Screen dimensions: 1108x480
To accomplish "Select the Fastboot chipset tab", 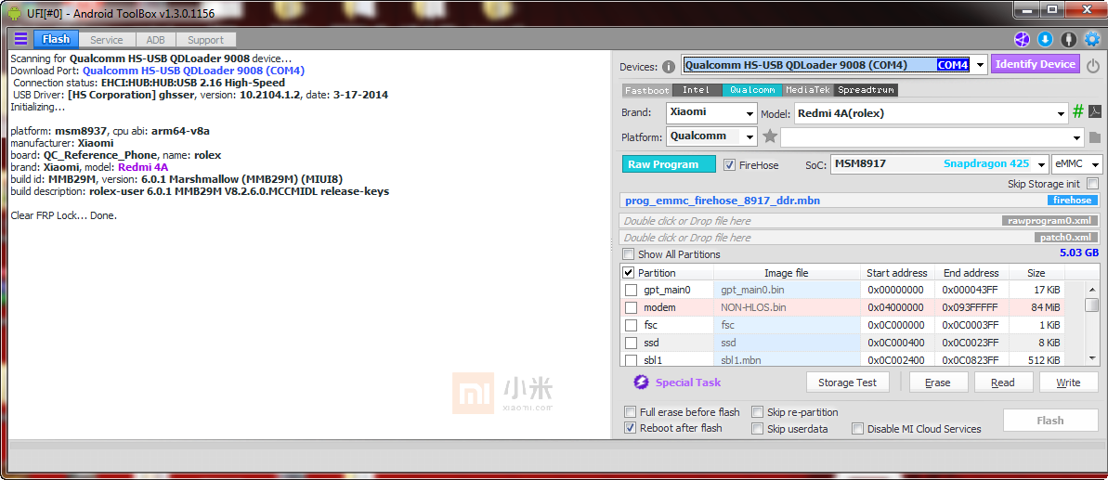I will pyautogui.click(x=646, y=90).
